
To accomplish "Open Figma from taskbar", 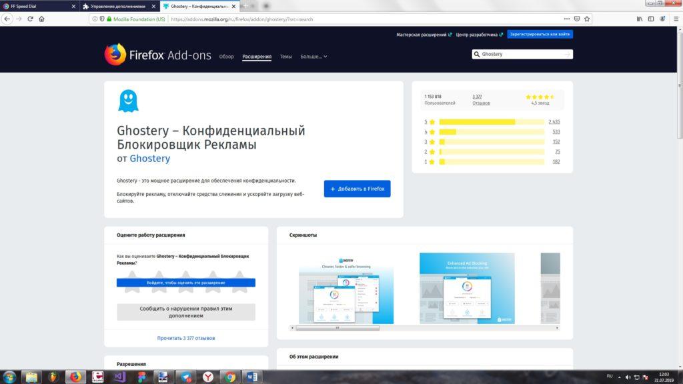I will [141, 377].
